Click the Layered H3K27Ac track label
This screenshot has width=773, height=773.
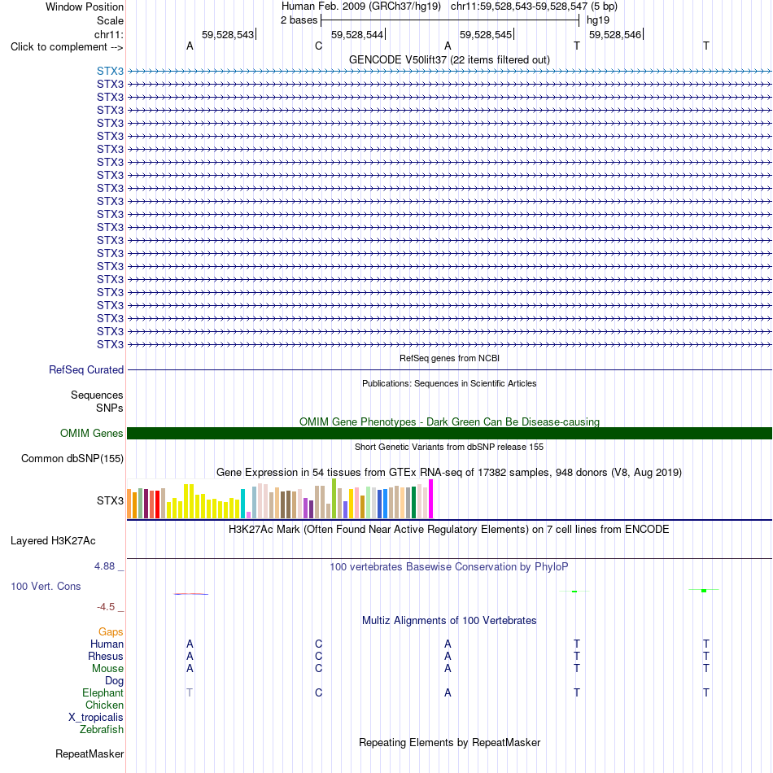point(53,541)
